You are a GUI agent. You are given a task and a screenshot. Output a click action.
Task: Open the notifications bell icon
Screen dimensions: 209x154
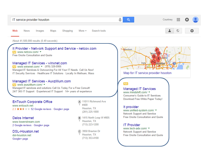click(x=187, y=20)
